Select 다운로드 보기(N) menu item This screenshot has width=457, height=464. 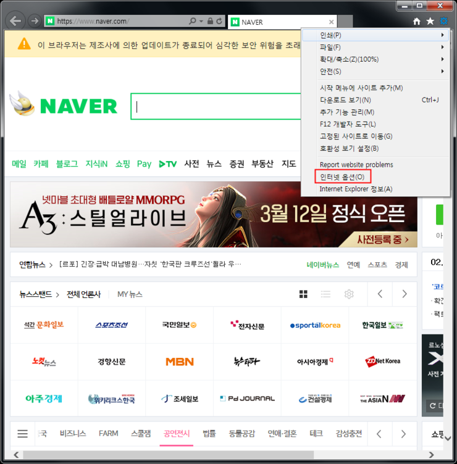click(x=375, y=100)
